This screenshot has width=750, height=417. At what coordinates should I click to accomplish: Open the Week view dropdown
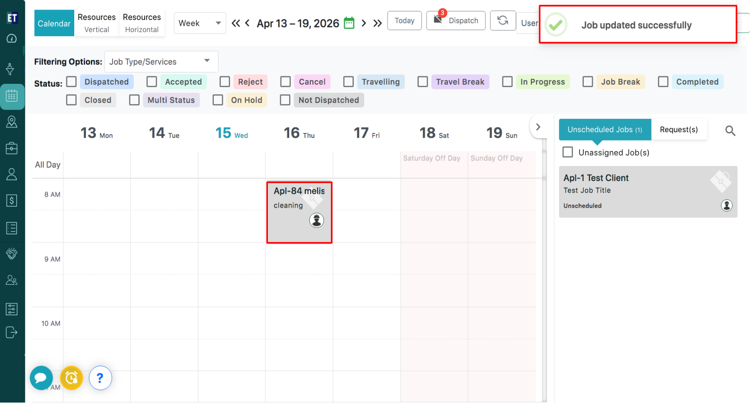point(200,23)
